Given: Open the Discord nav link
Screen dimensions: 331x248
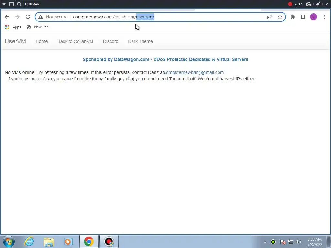Looking at the screenshot, I should 111,41.
